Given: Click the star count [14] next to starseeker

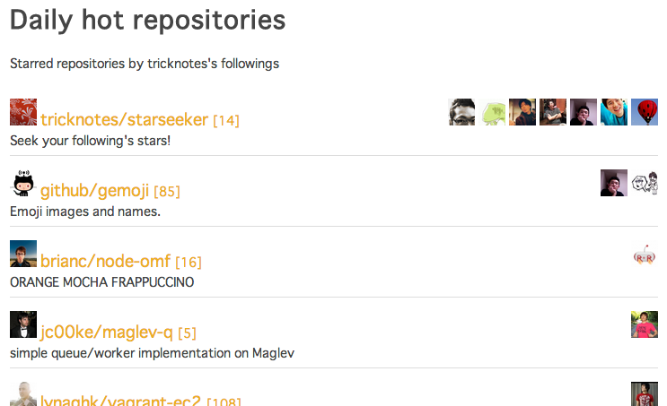Looking at the screenshot, I should click(x=226, y=121).
